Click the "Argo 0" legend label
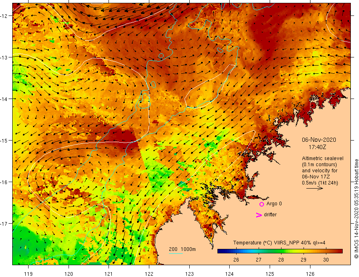This screenshot has height=277, width=359. [274, 204]
